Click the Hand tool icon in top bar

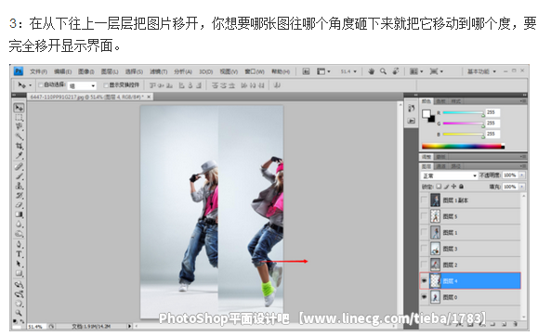pyautogui.click(x=371, y=71)
